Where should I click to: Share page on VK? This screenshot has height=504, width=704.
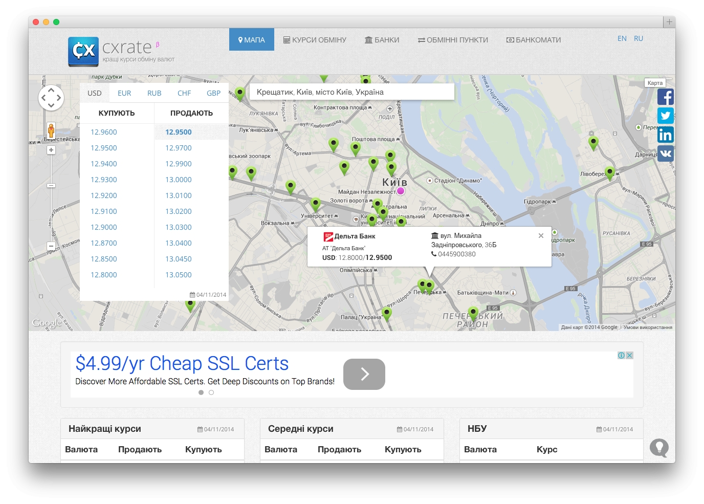click(665, 154)
